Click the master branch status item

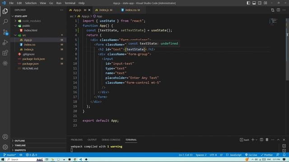pos(9,155)
